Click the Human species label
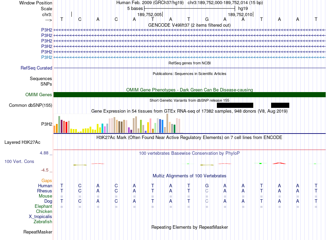326x240 pixels. tap(45, 186)
